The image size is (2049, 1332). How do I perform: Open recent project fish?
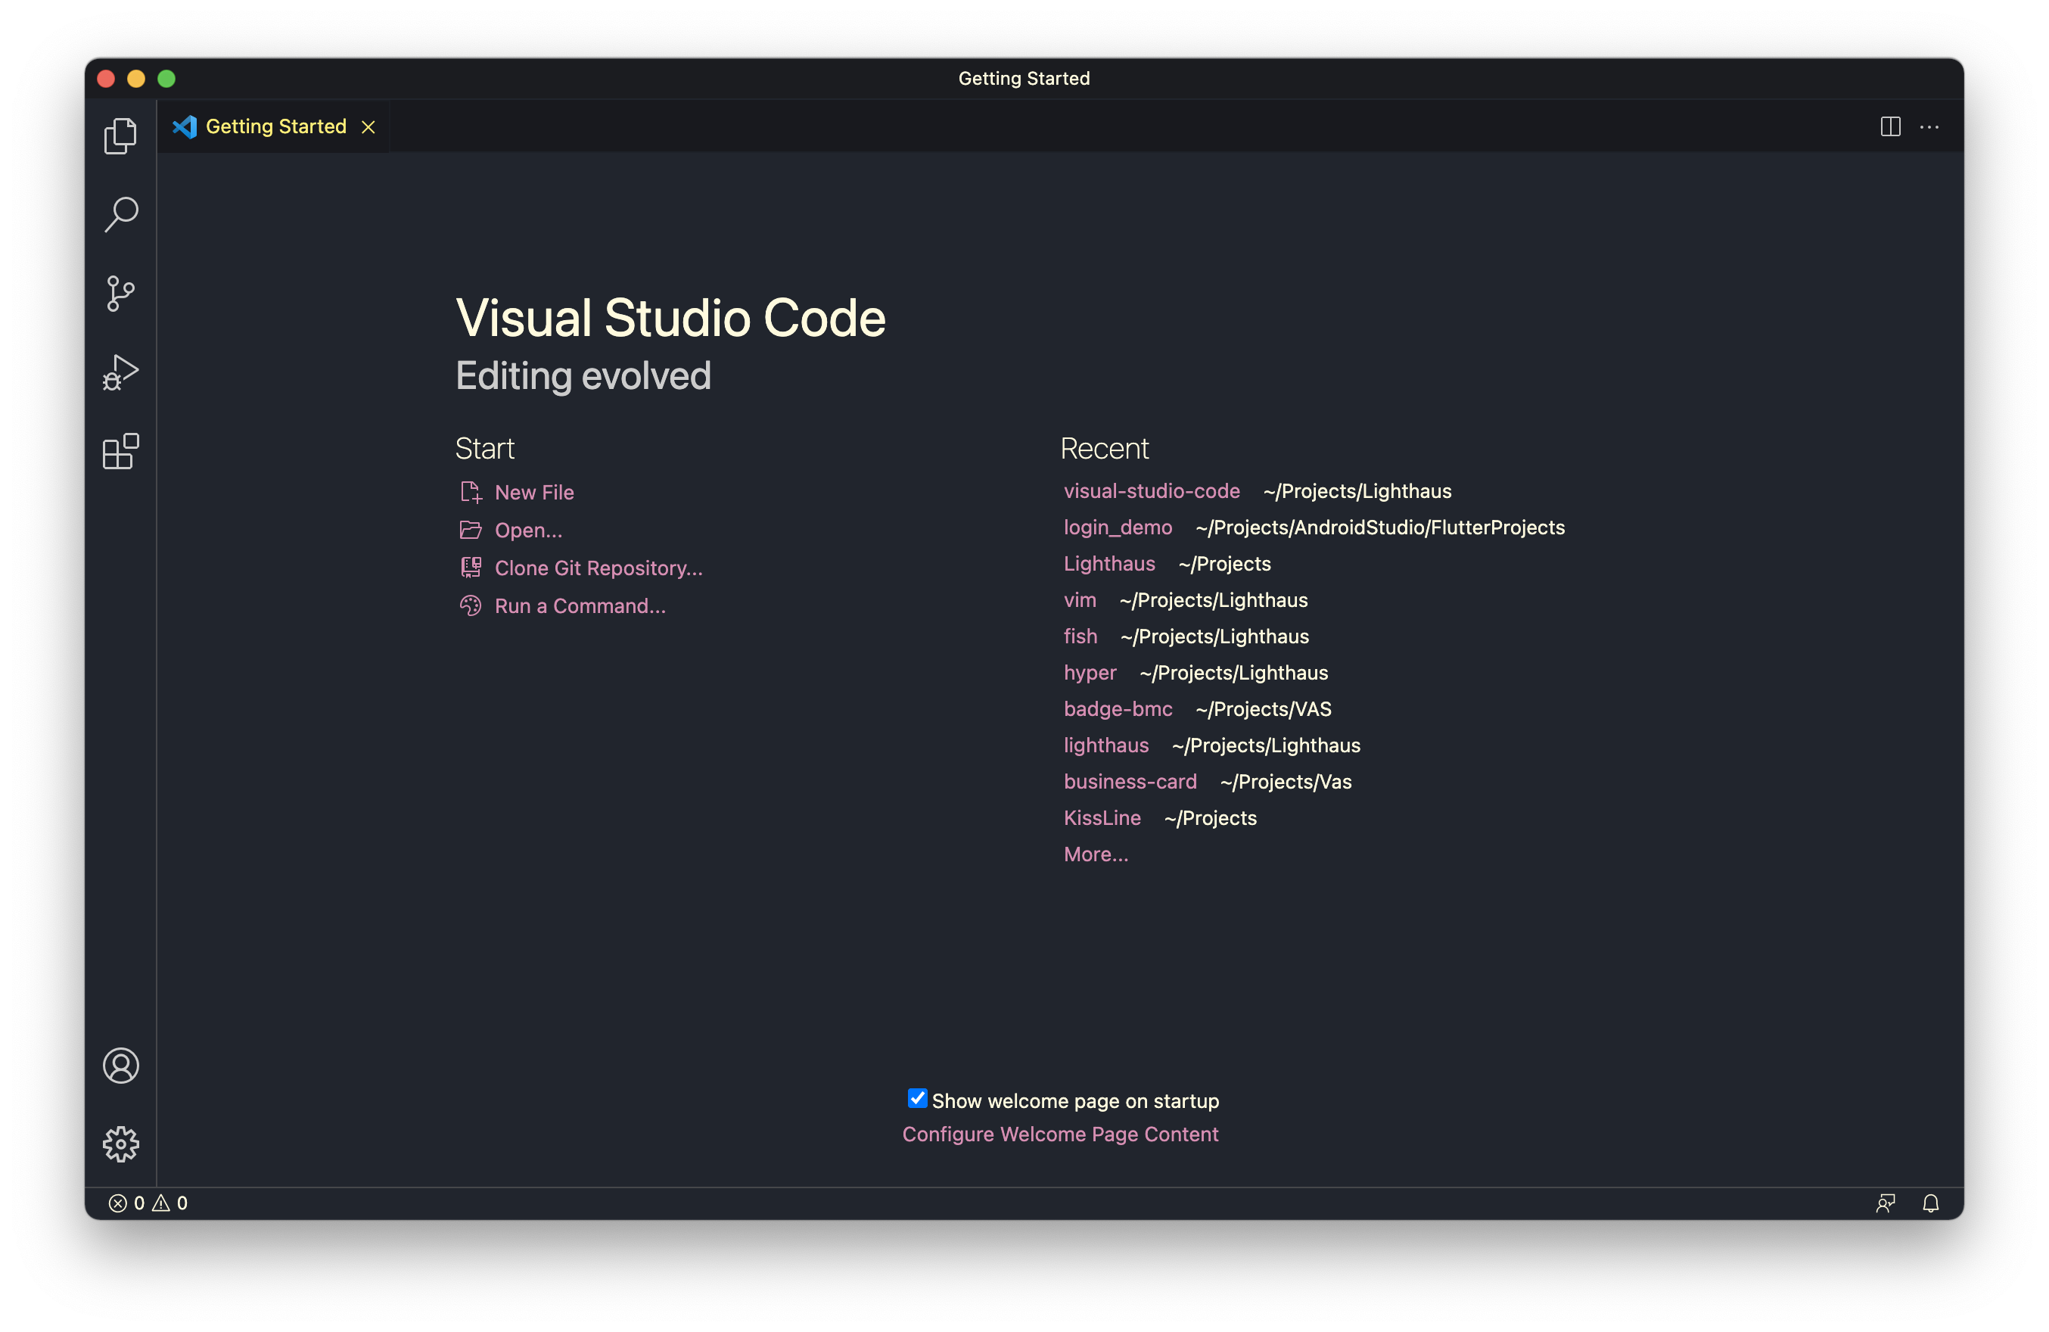(x=1080, y=636)
